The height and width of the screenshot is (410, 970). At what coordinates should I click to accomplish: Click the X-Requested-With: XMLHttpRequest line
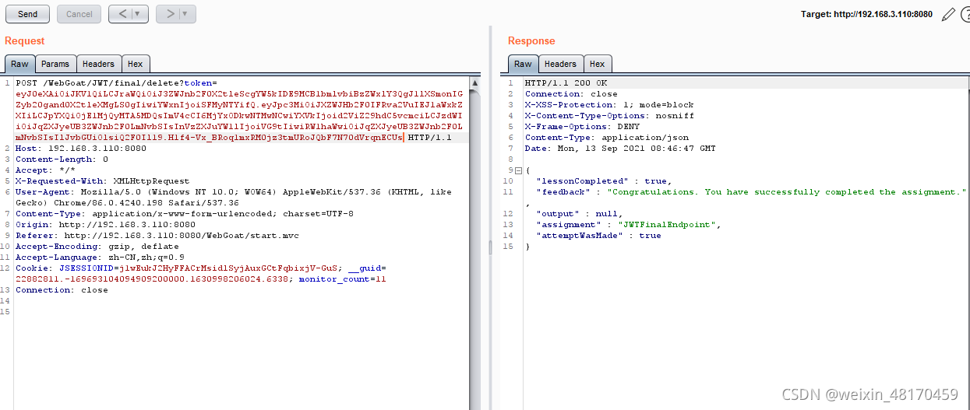click(x=102, y=180)
